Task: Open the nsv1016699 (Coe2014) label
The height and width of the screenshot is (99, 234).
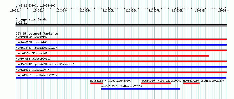Action: click(32, 37)
